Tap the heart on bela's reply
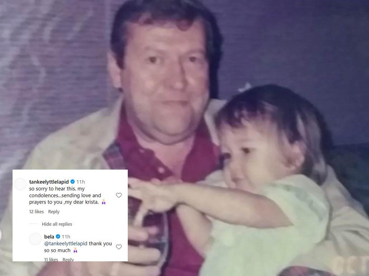Screen dimensions: 369x276 coord(119,247)
